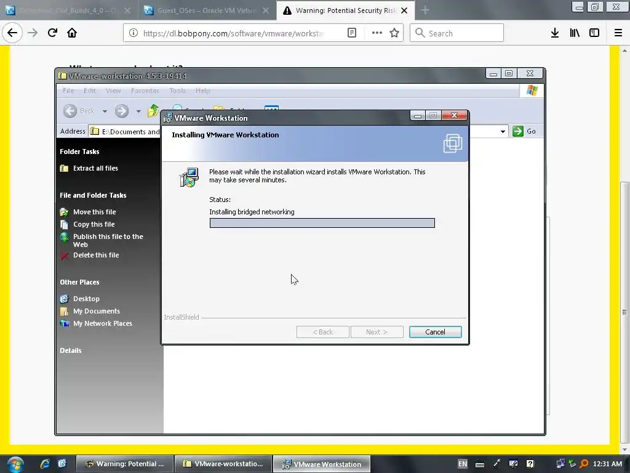
Task: Expand explorer address bar dropdown
Action: tap(503, 132)
